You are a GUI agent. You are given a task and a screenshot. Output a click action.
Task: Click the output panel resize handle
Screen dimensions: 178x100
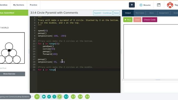coord(158,80)
